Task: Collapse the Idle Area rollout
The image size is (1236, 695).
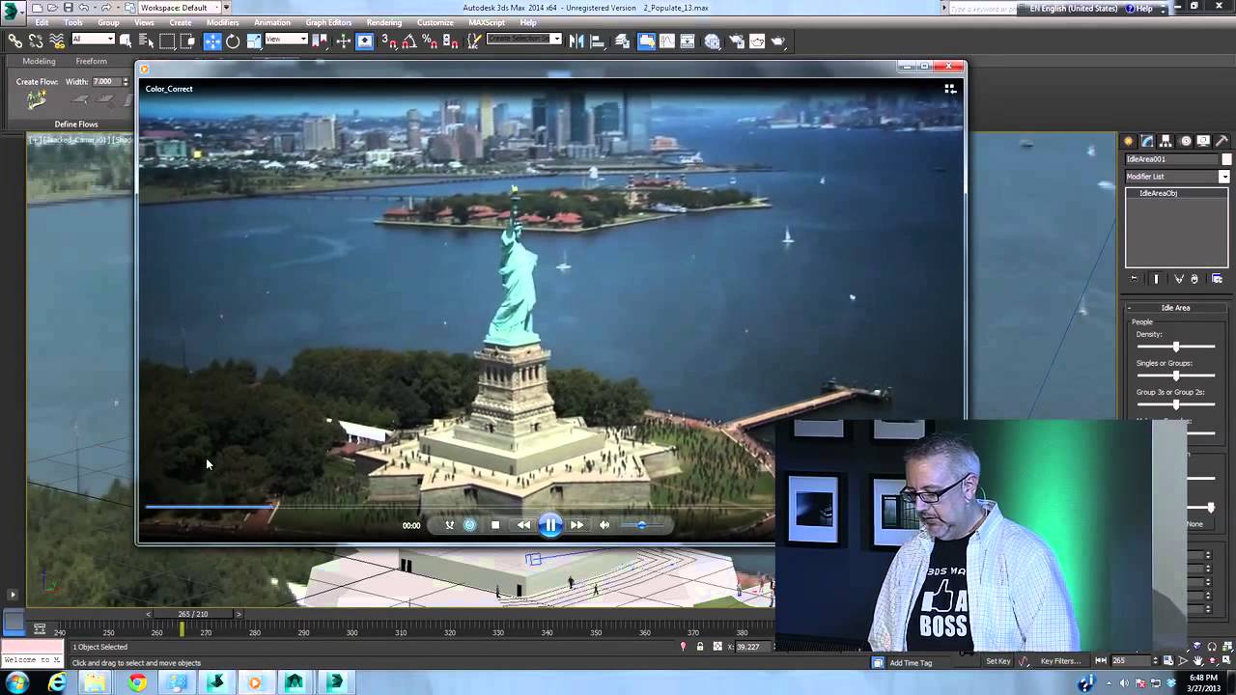Action: pyautogui.click(x=1175, y=308)
